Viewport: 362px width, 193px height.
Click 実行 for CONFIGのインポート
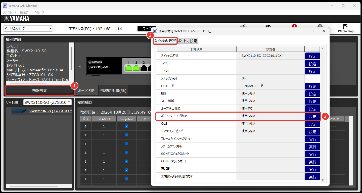click(312, 162)
